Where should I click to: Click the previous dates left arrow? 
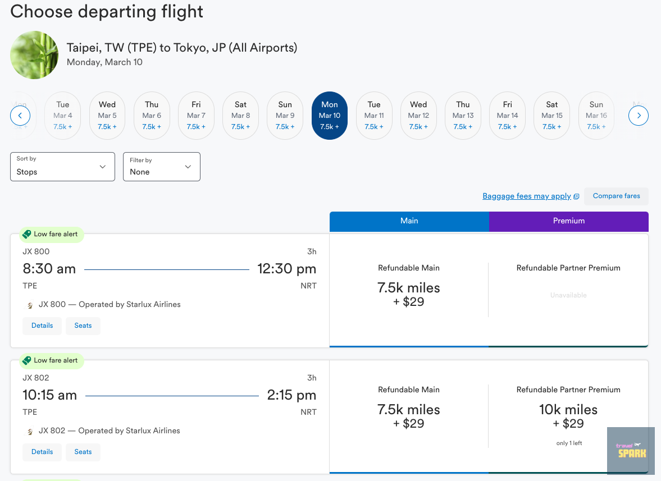pyautogui.click(x=20, y=116)
